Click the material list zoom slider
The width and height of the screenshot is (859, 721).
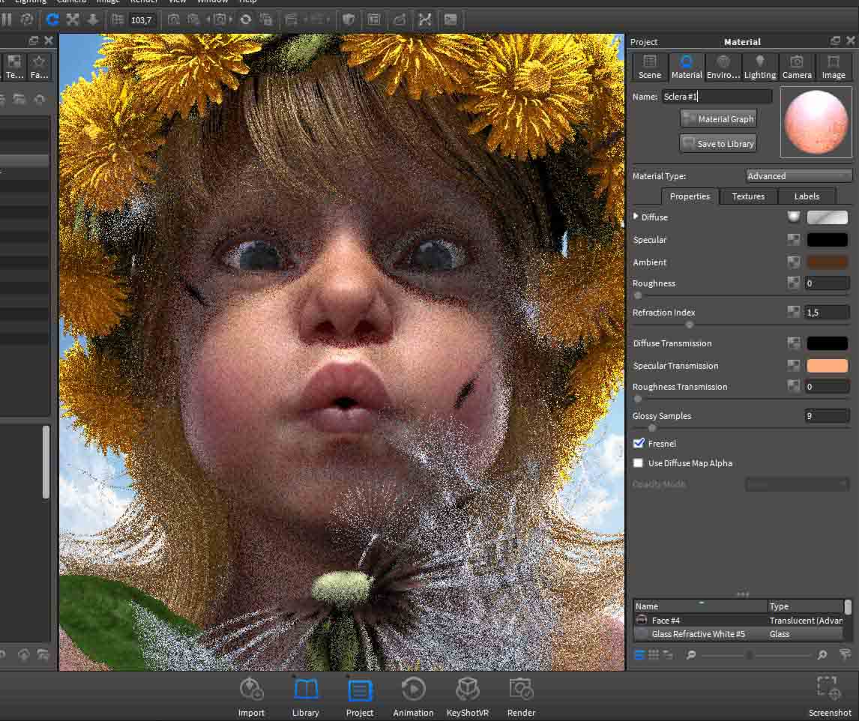pos(749,655)
